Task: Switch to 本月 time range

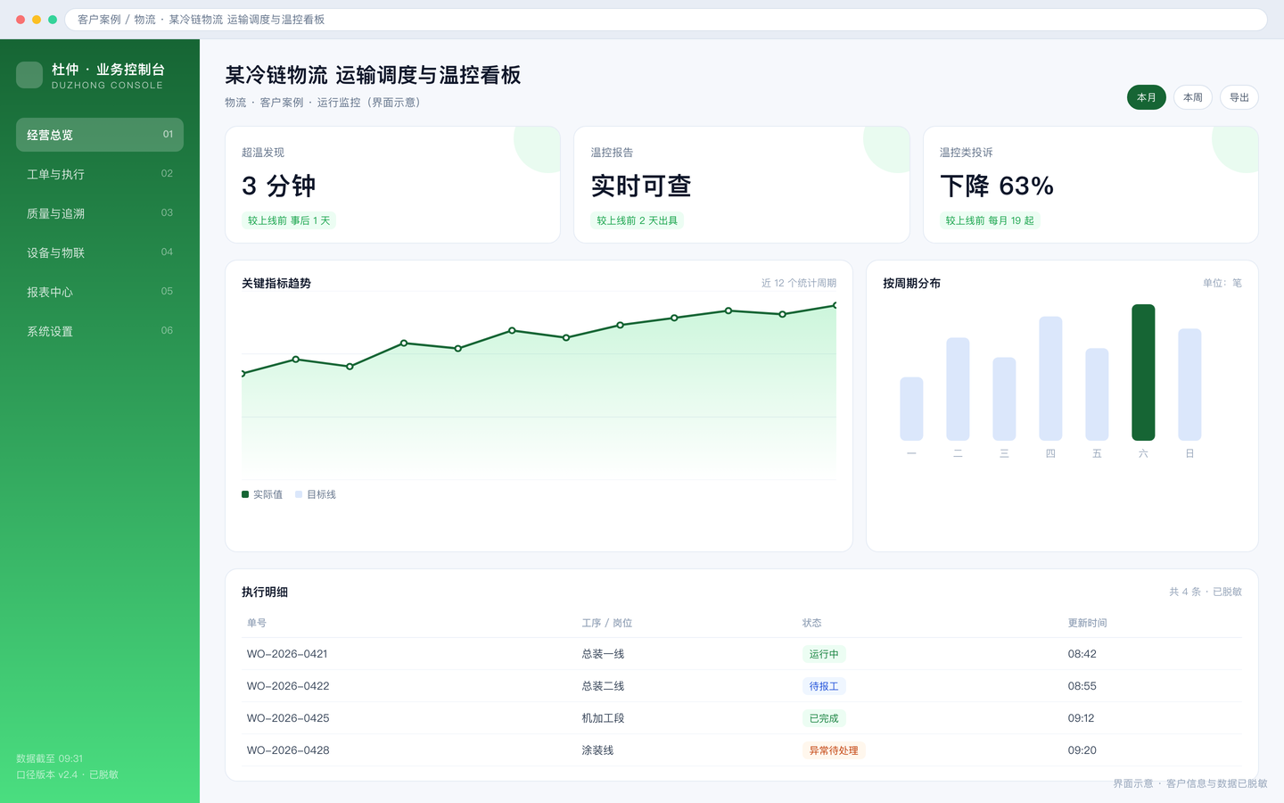Action: [1147, 97]
